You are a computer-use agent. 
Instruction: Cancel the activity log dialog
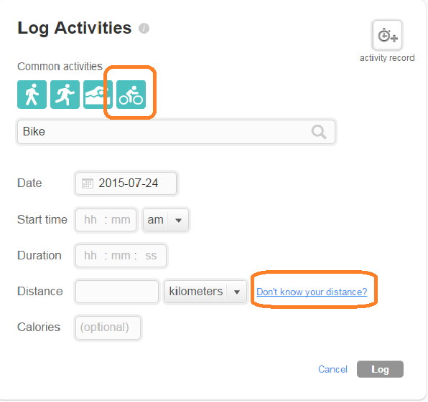(x=332, y=369)
